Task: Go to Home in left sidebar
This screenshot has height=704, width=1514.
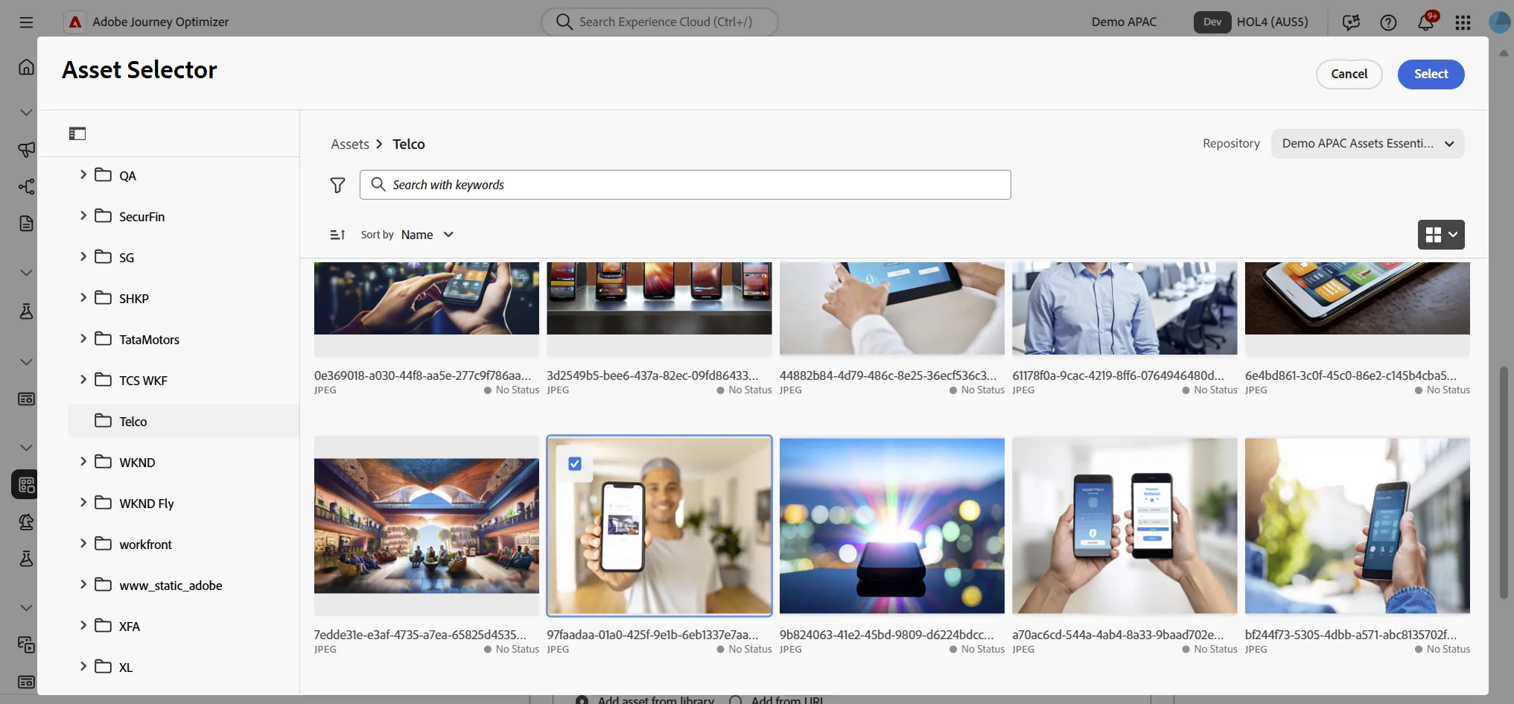Action: pos(26,67)
